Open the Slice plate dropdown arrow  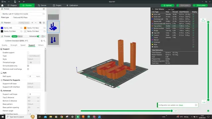[x=178, y=5]
